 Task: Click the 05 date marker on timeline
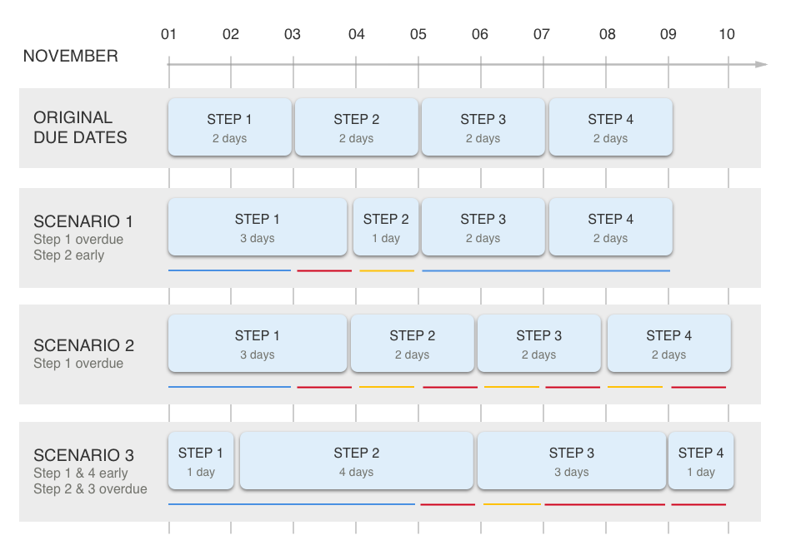418,34
